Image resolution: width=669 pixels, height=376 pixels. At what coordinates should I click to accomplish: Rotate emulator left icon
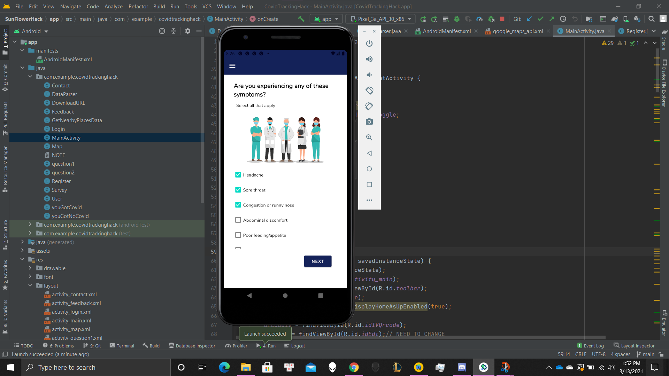(x=369, y=91)
